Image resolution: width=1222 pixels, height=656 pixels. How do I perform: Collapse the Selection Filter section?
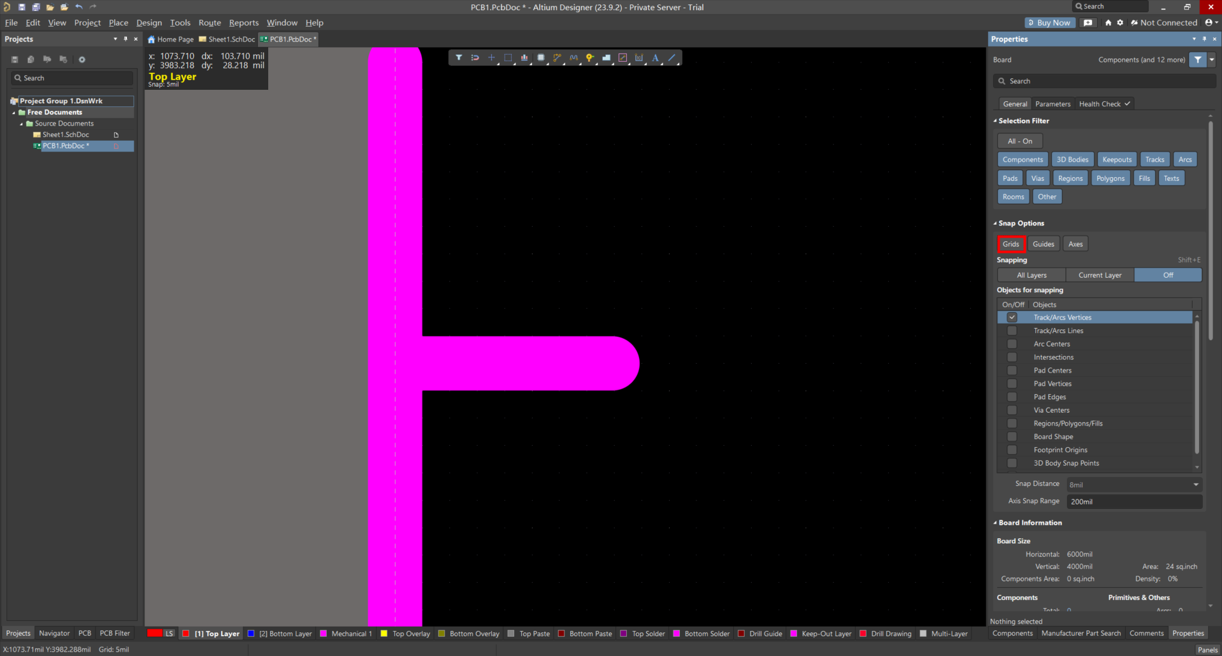[x=996, y=121]
